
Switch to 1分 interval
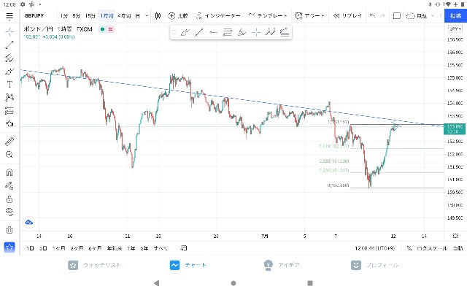(63, 16)
